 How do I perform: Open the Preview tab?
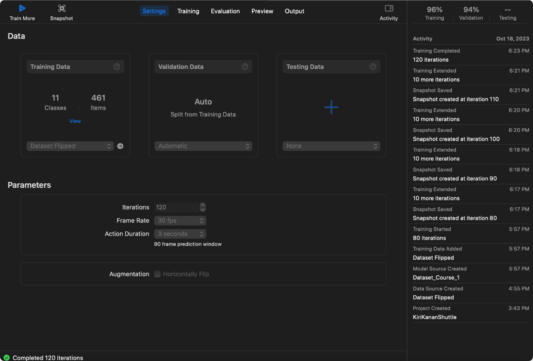[262, 11]
